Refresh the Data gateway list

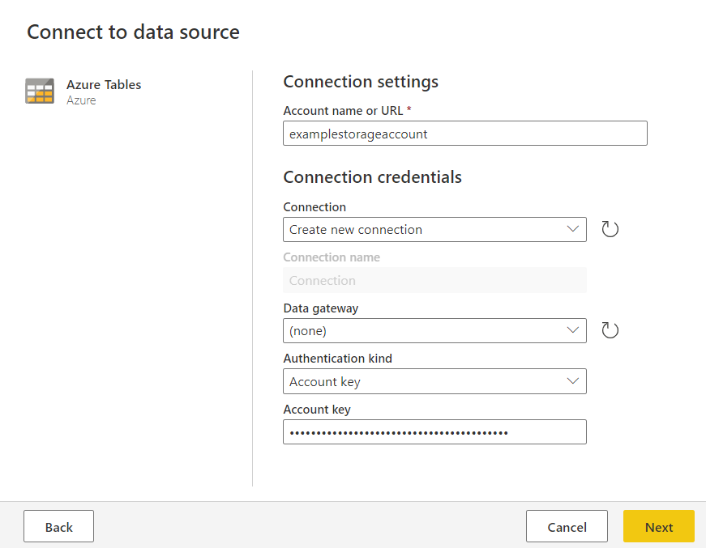click(x=610, y=330)
